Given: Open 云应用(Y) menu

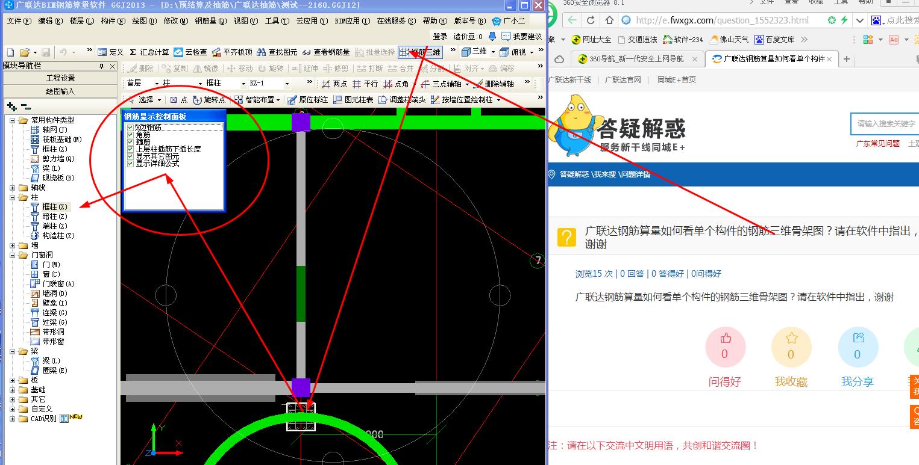Looking at the screenshot, I should [x=312, y=21].
